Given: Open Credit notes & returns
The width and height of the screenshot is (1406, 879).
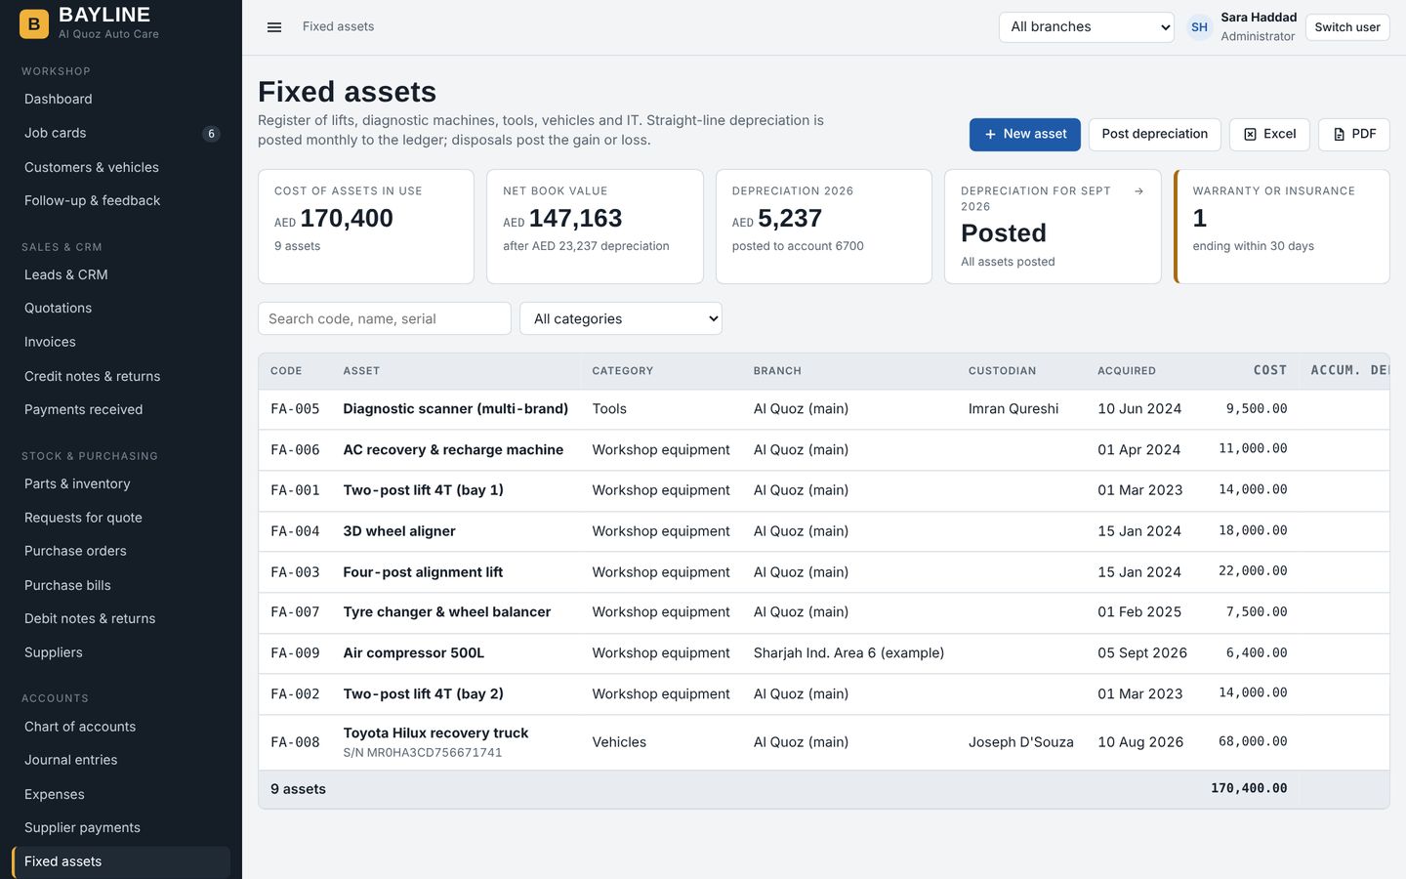Looking at the screenshot, I should 121,376.
